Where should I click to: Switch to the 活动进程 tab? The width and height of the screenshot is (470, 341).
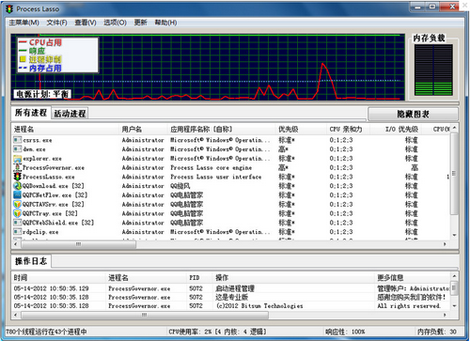(x=70, y=114)
